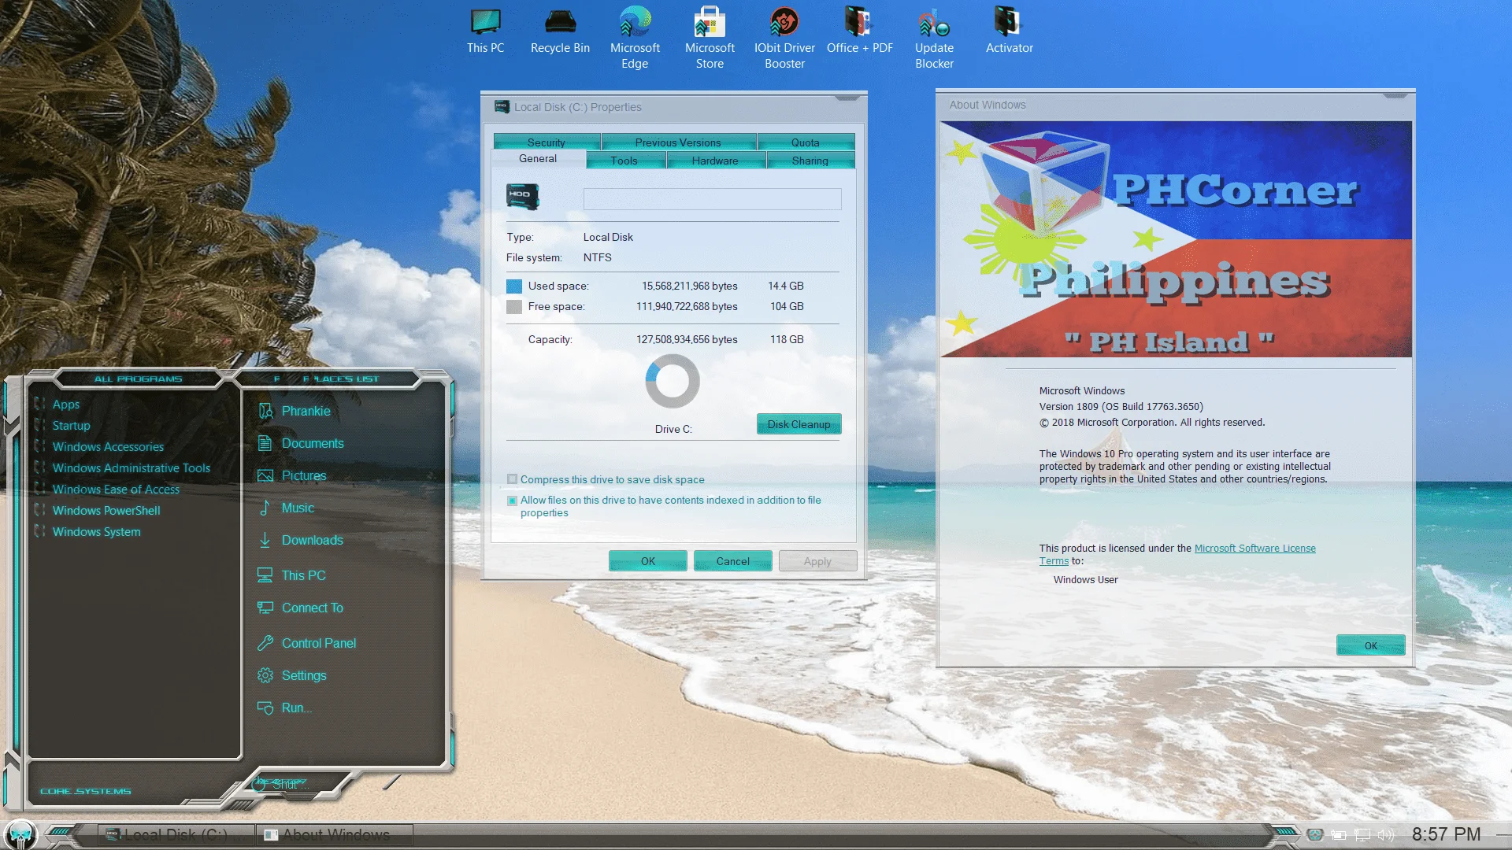This screenshot has height=850, width=1512.
Task: Click the HDD drive icon in Properties
Action: 522,196
